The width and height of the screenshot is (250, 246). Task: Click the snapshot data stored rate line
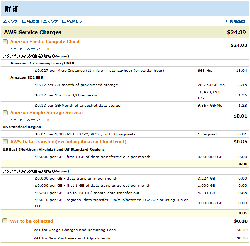tap(78, 106)
